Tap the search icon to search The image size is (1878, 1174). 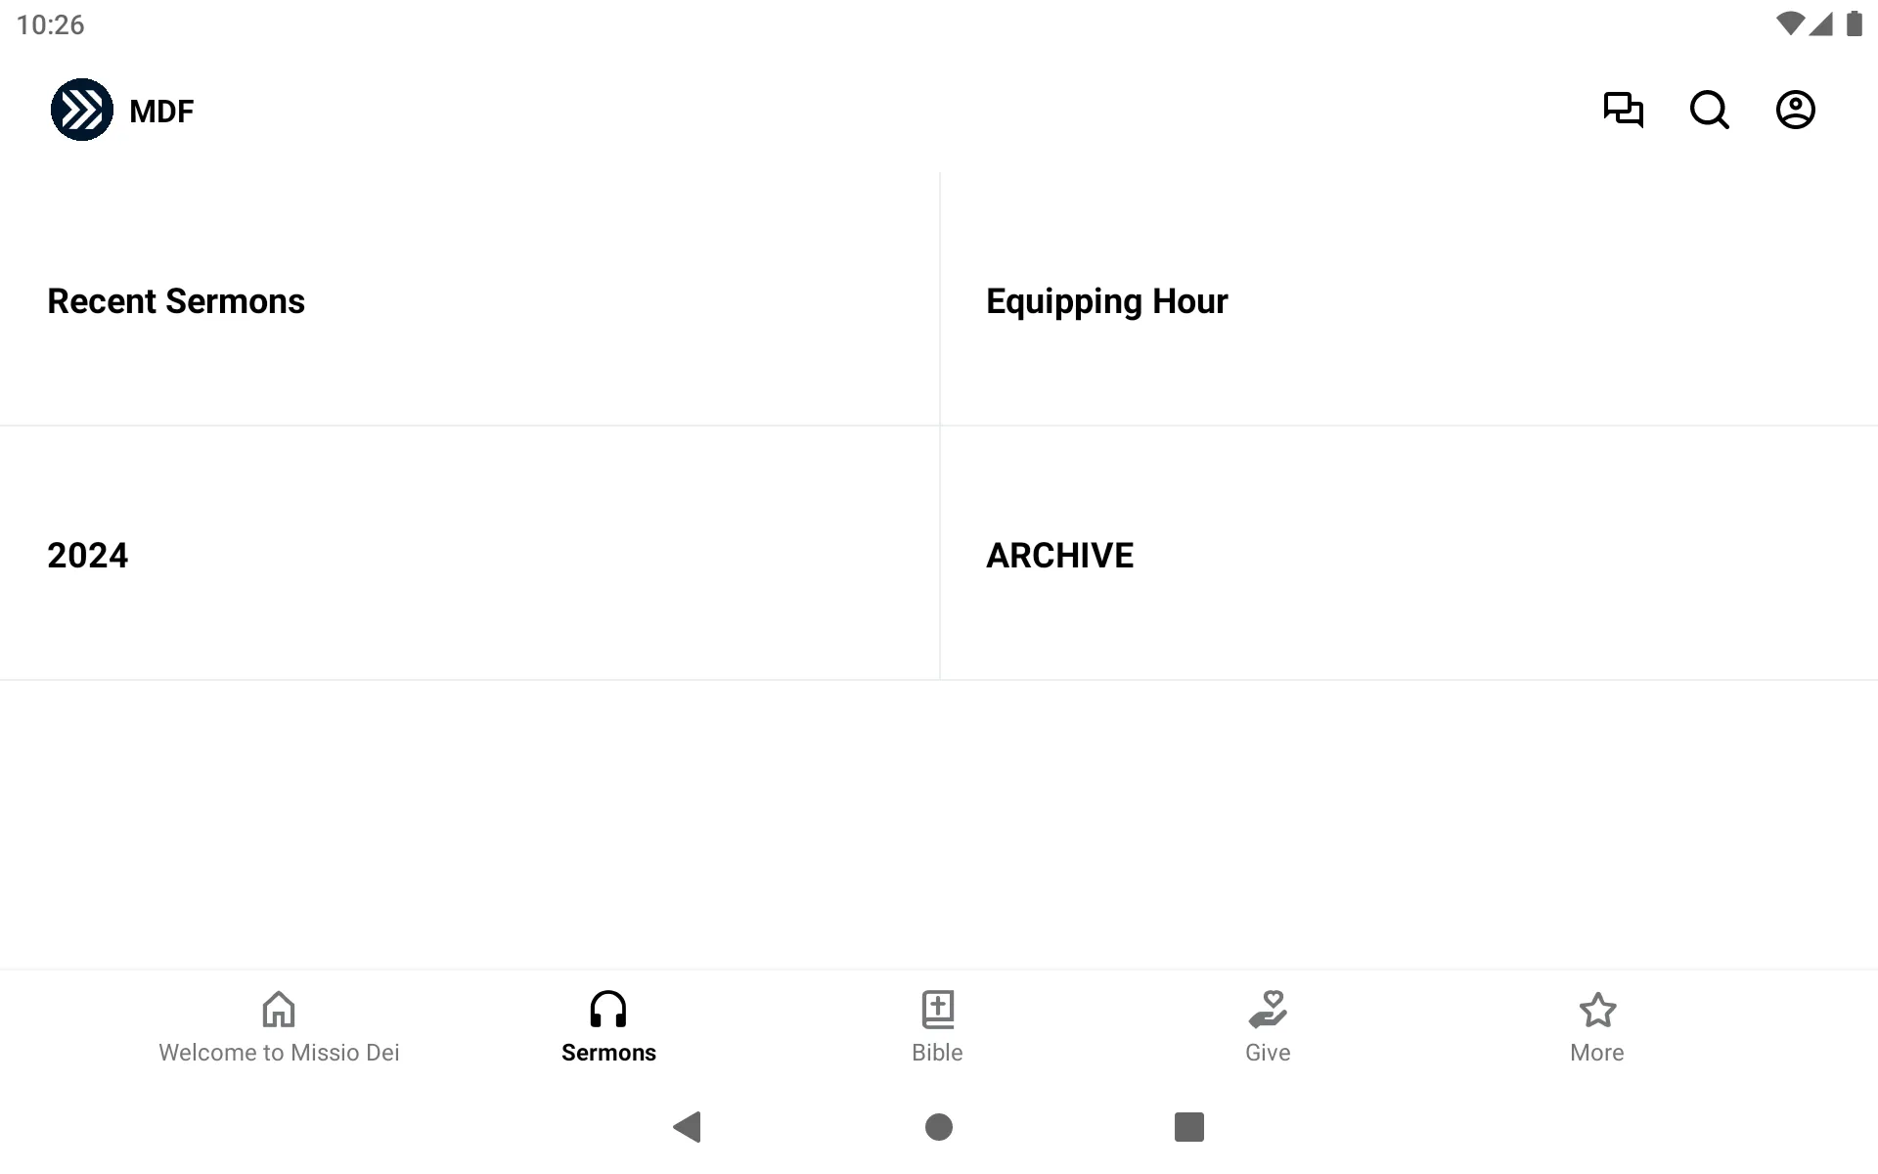coord(1709,110)
